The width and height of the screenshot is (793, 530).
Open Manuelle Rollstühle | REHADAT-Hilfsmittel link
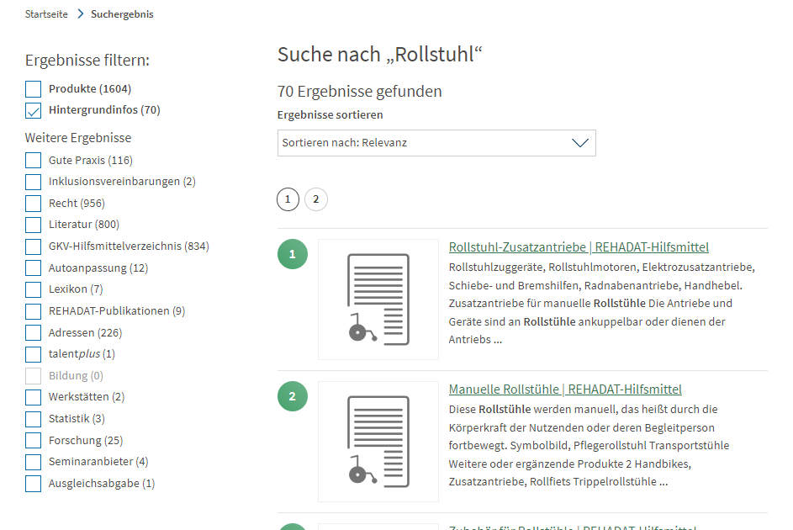click(x=565, y=390)
